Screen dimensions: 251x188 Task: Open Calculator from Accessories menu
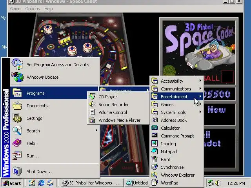(177, 128)
